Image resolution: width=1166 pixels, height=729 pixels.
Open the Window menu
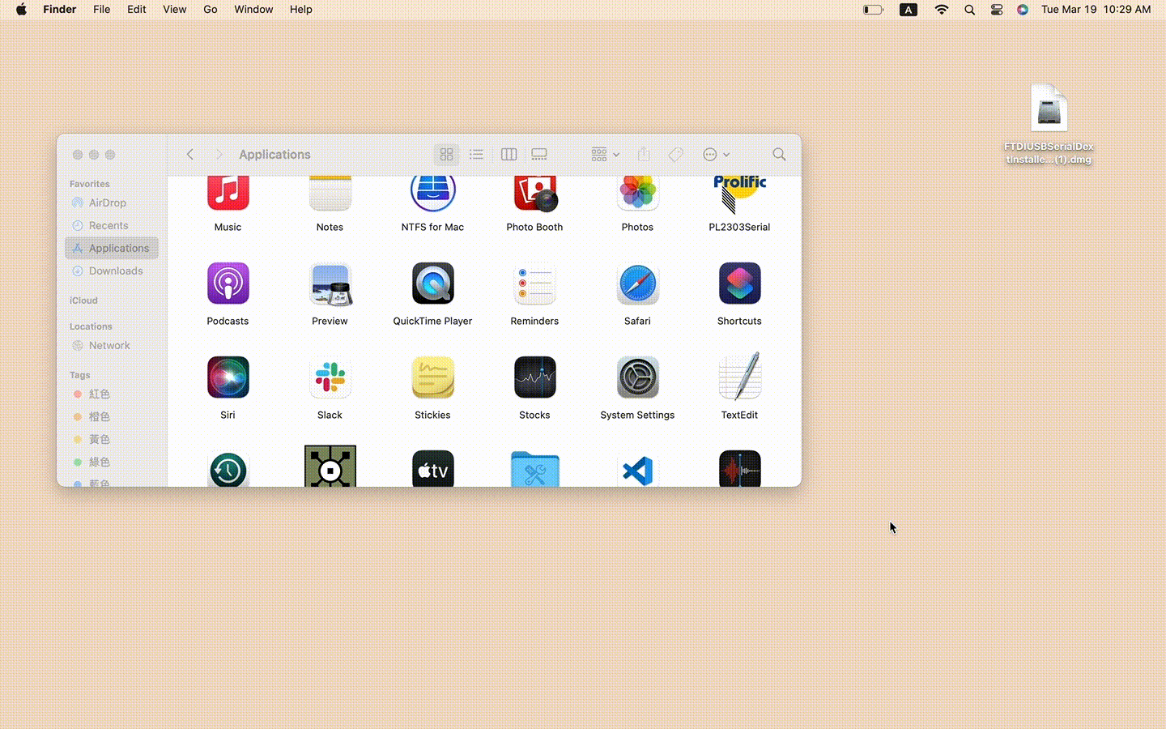(253, 10)
